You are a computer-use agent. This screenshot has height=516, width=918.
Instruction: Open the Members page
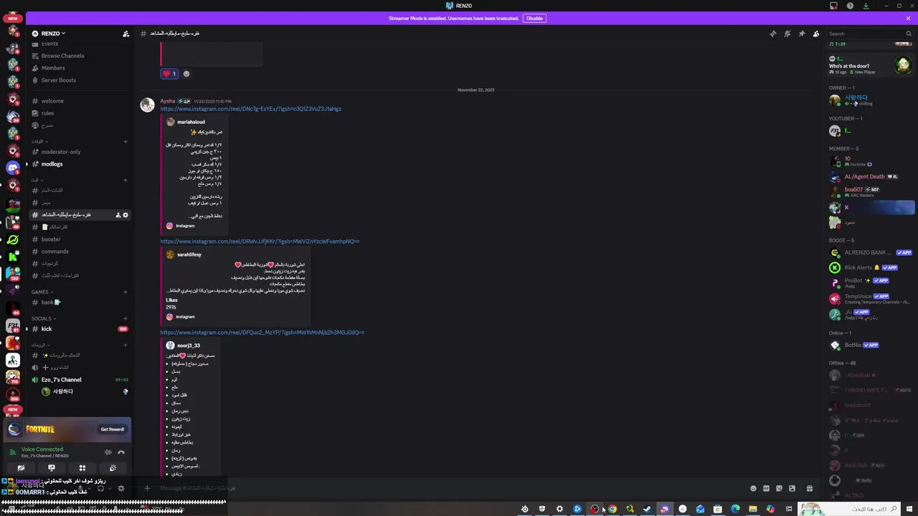click(x=53, y=68)
